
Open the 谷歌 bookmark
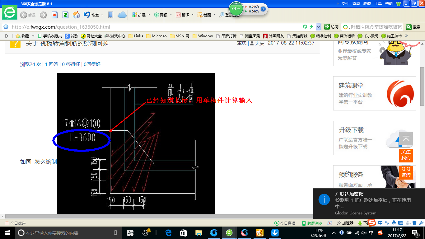tap(72, 36)
